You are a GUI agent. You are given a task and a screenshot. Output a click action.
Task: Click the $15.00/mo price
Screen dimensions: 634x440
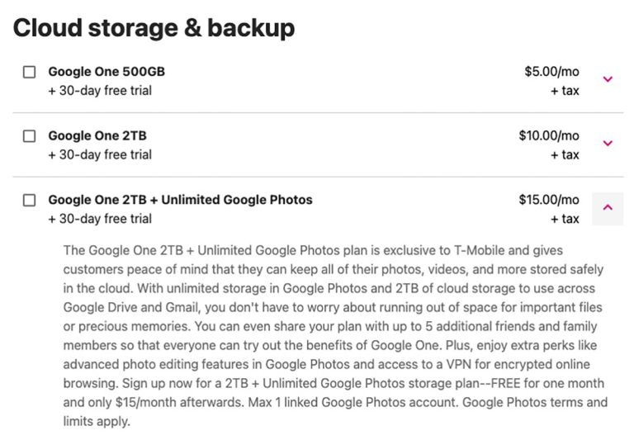(x=549, y=200)
